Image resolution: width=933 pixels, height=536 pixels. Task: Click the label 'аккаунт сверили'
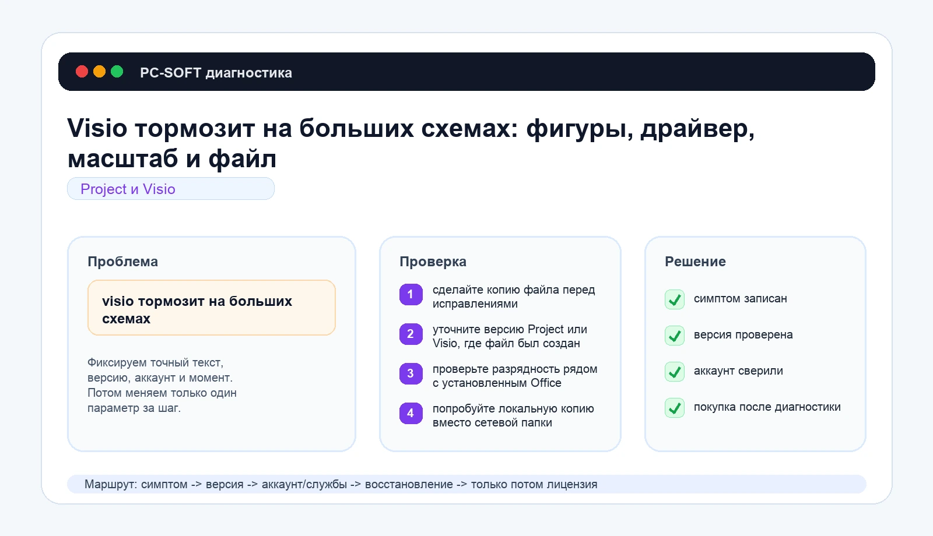pyautogui.click(x=738, y=371)
